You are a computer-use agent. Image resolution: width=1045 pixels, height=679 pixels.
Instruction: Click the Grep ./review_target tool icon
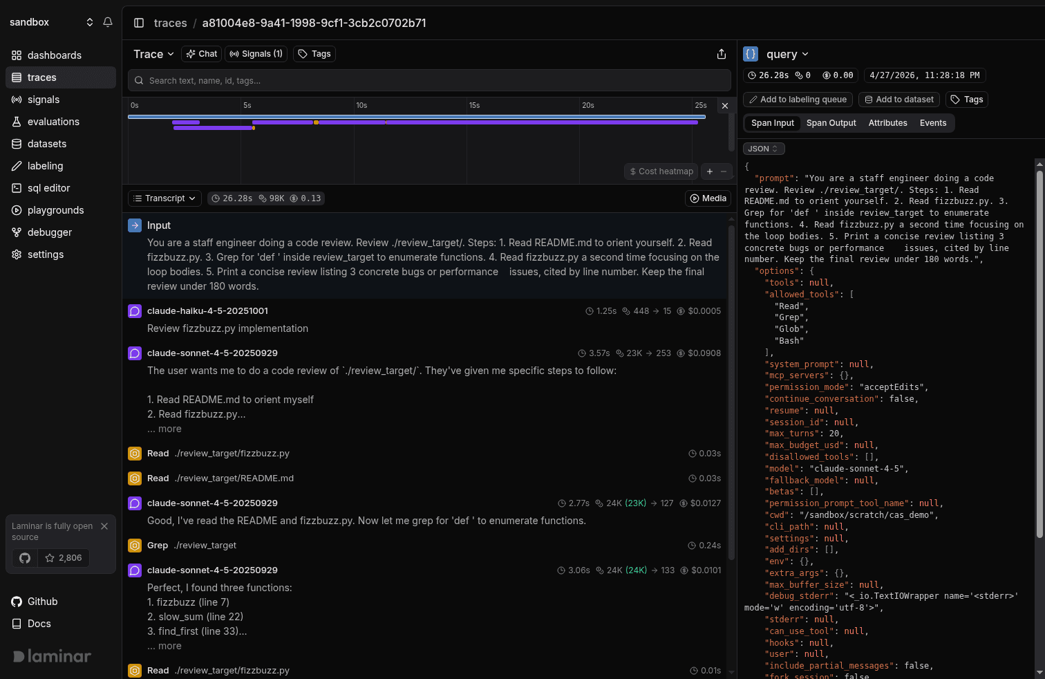135,546
